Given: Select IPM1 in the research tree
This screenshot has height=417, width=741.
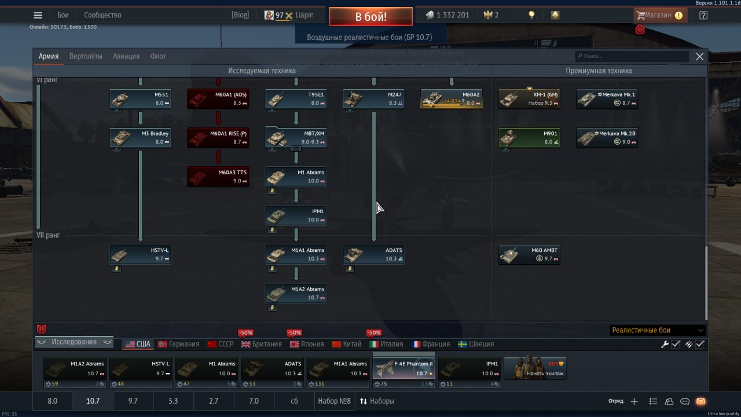Looking at the screenshot, I should tap(296, 215).
